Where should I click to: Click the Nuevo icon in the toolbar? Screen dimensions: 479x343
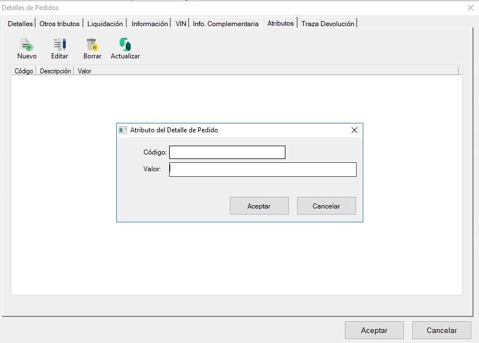point(27,44)
